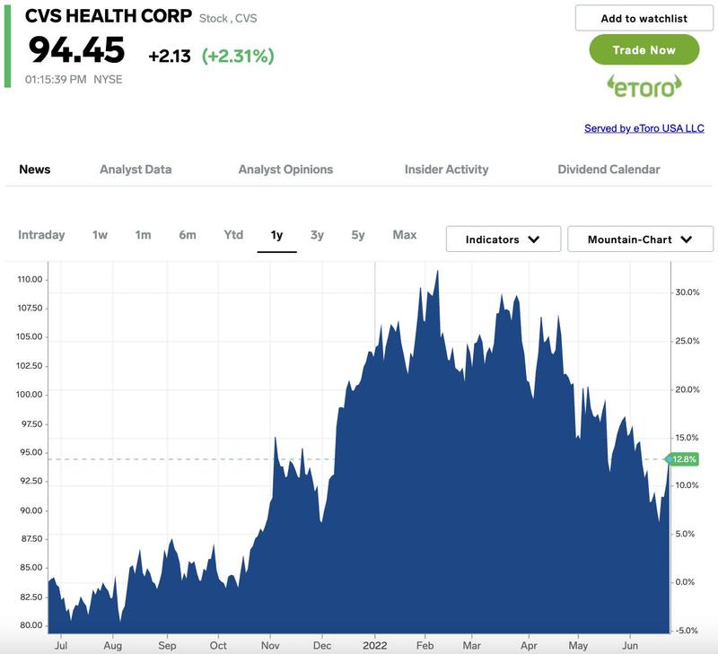Click the 100.00 price axis label
This screenshot has height=654, width=718.
(30, 395)
